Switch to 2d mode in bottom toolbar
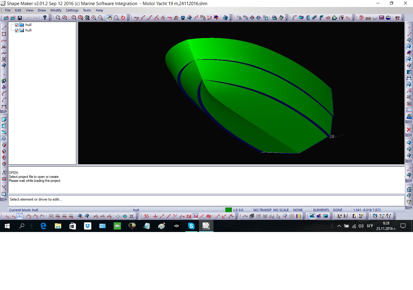The height and width of the screenshot is (290, 413). click(189, 216)
